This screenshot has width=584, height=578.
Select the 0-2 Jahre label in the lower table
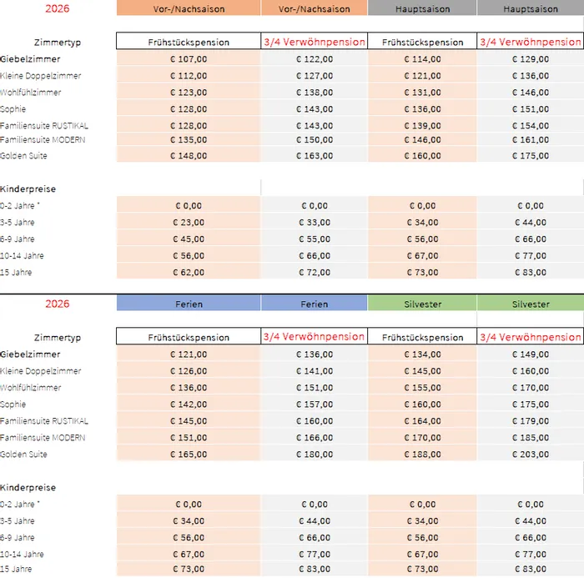click(21, 505)
